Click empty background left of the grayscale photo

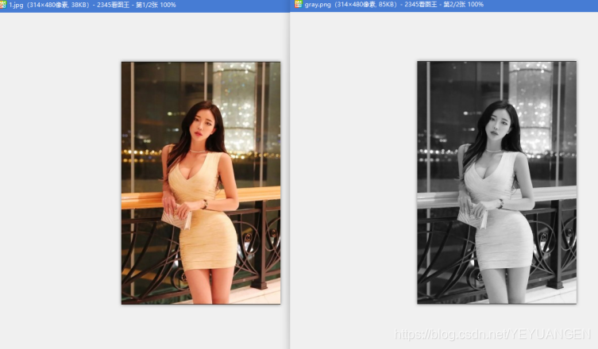click(x=353, y=182)
